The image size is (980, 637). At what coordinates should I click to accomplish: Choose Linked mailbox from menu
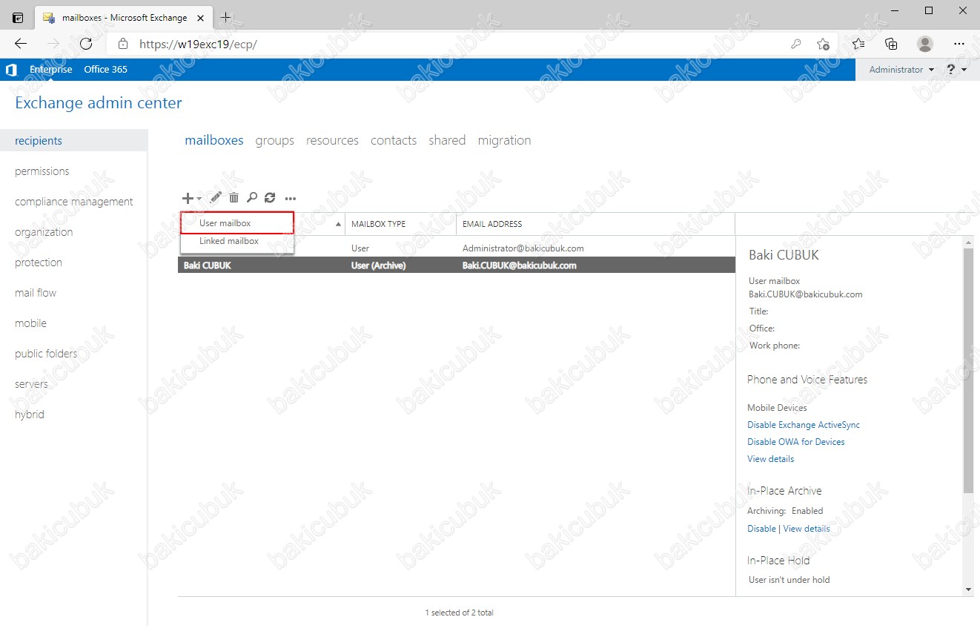pyautogui.click(x=237, y=242)
